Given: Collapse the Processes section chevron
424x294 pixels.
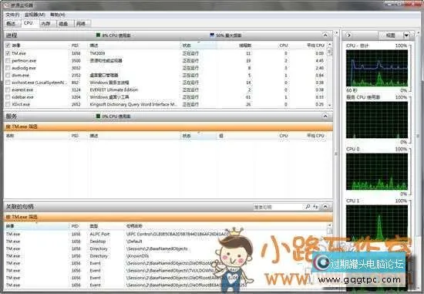Looking at the screenshot, I should point(325,35).
